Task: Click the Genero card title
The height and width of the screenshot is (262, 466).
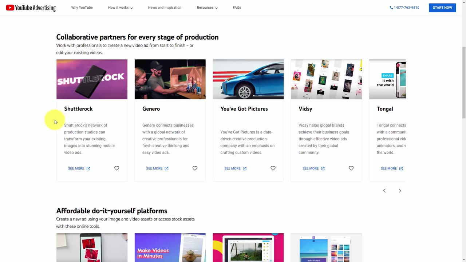Action: click(151, 109)
